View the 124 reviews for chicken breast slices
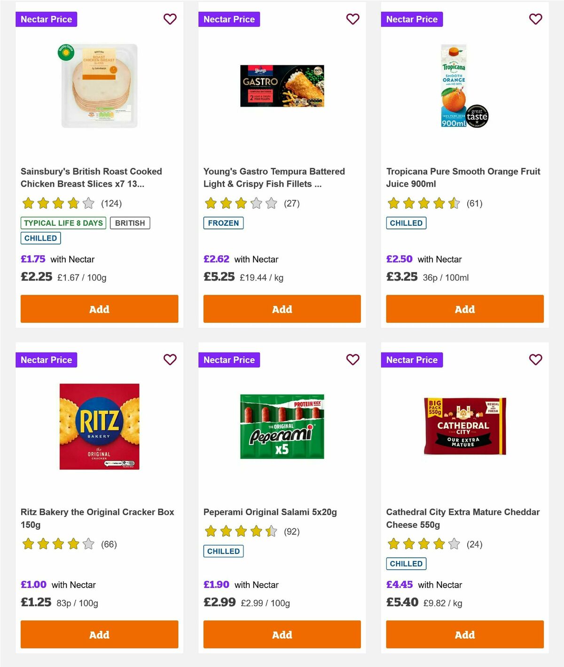 (111, 203)
